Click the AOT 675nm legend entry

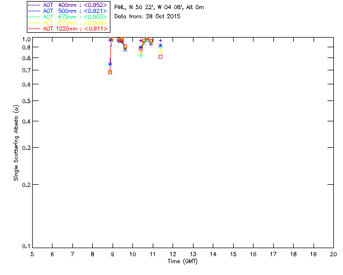click(68, 17)
